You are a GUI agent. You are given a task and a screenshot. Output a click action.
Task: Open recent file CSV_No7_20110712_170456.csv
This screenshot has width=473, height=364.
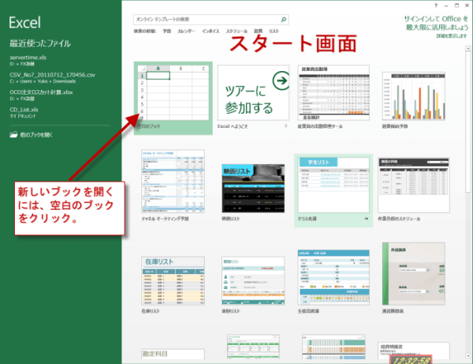pos(53,75)
